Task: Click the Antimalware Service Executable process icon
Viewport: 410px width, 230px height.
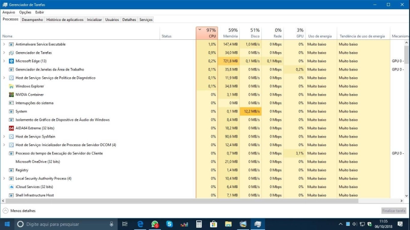Action: (11, 44)
